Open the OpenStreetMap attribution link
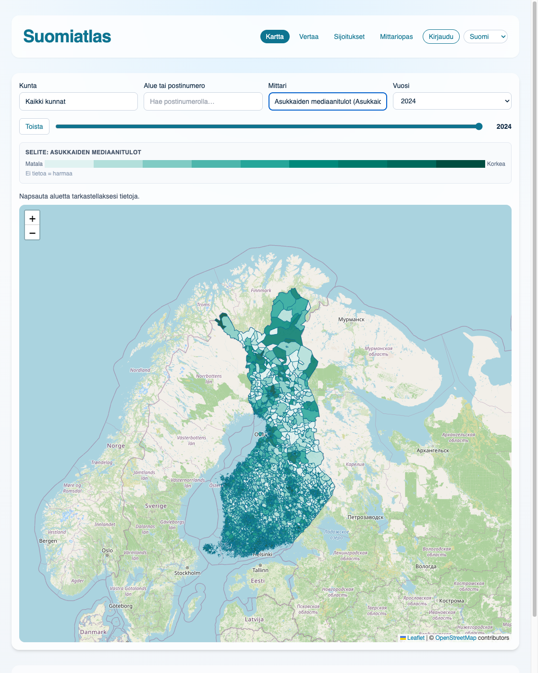The image size is (538, 673). point(456,638)
